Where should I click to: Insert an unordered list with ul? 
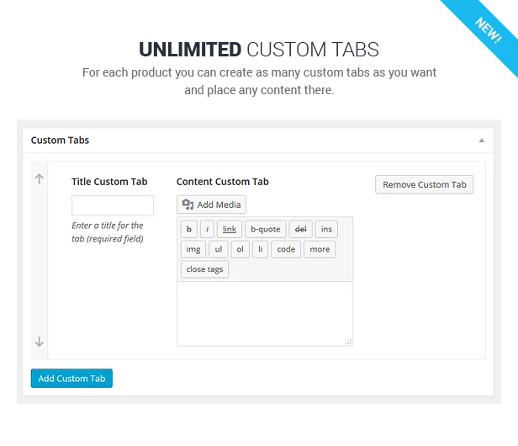click(x=219, y=249)
